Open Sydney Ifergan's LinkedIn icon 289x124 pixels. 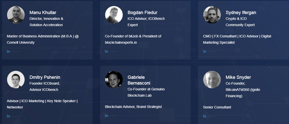point(204,51)
